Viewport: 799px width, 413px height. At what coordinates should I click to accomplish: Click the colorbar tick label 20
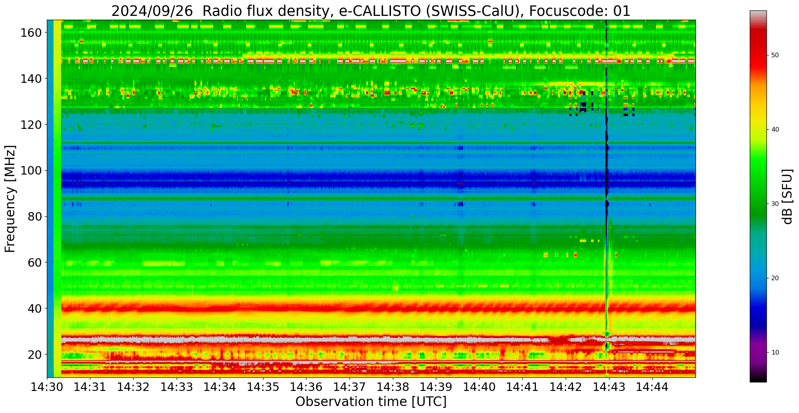tap(775, 278)
